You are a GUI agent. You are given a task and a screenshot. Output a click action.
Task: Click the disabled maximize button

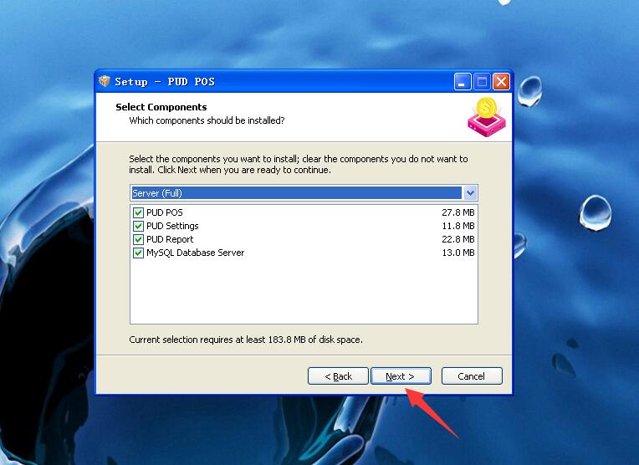pos(482,81)
